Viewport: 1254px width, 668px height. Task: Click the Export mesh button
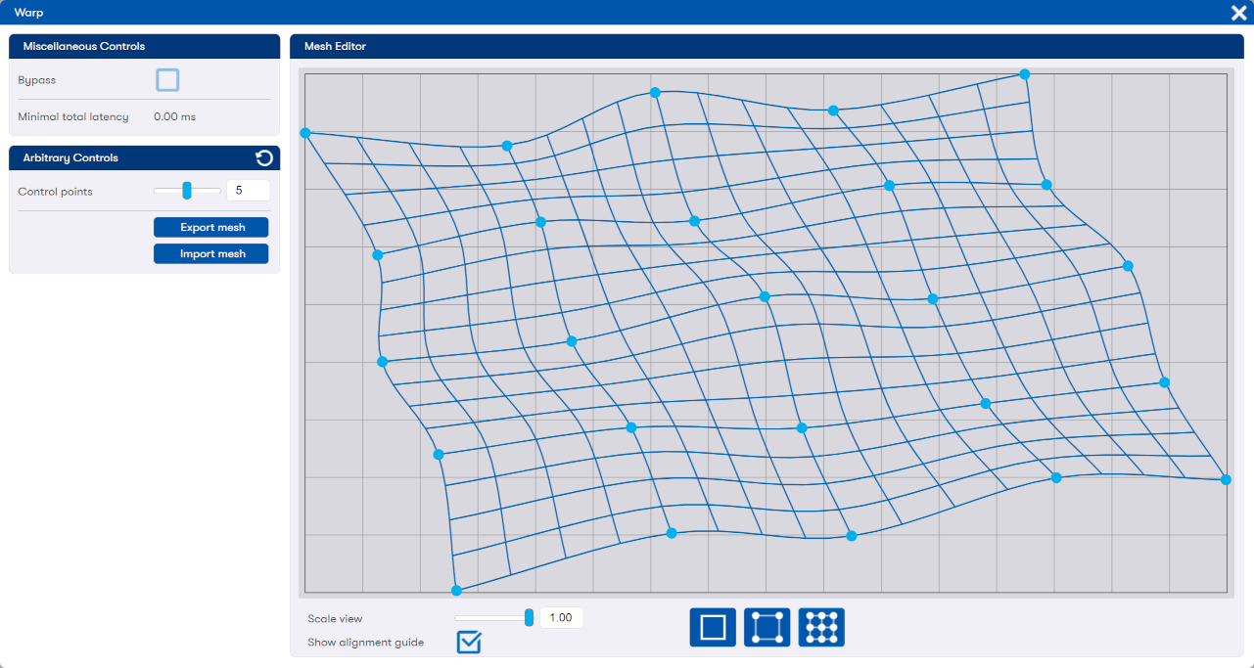tap(210, 228)
